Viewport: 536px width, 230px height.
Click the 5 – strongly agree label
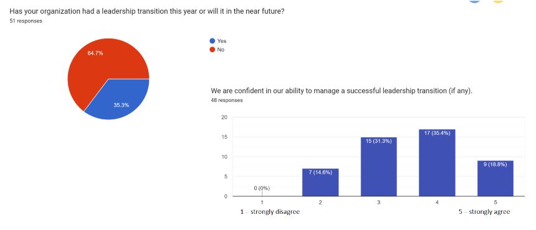(484, 211)
